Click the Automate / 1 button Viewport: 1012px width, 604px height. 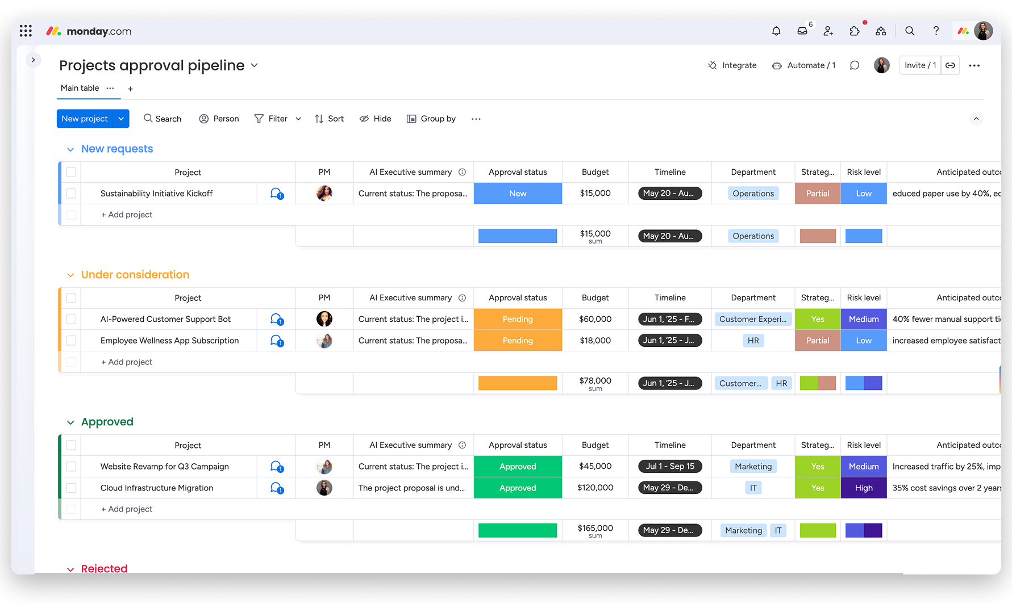tap(804, 65)
